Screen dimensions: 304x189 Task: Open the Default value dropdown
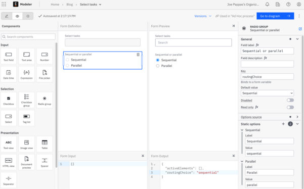click(x=267, y=93)
